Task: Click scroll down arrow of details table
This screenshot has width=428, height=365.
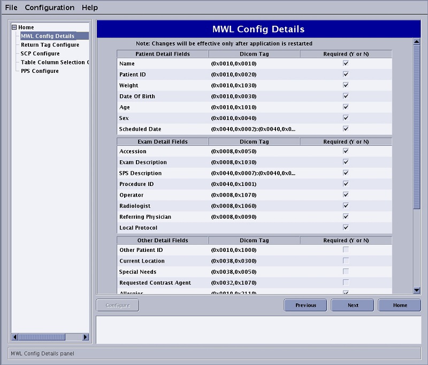Action: tap(417, 290)
